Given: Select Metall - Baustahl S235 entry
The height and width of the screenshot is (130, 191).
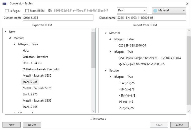Looking at the screenshot, I should (x=37, y=76).
